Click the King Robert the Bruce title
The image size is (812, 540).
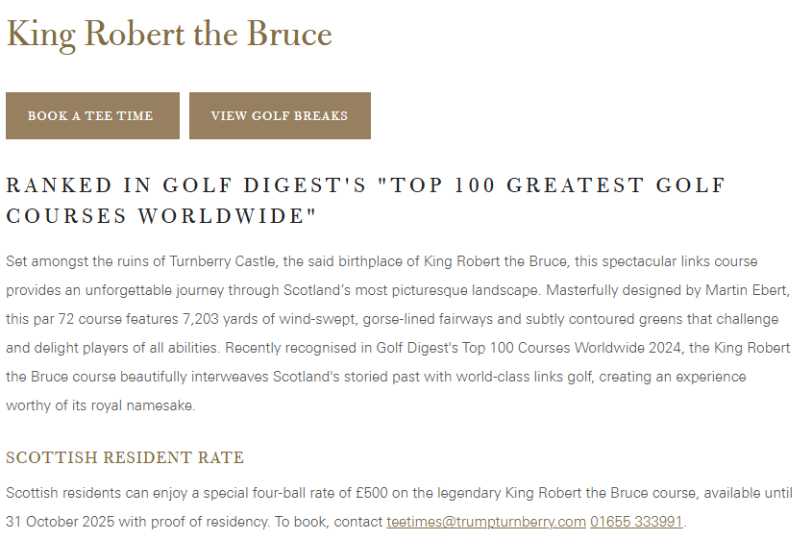(x=169, y=34)
